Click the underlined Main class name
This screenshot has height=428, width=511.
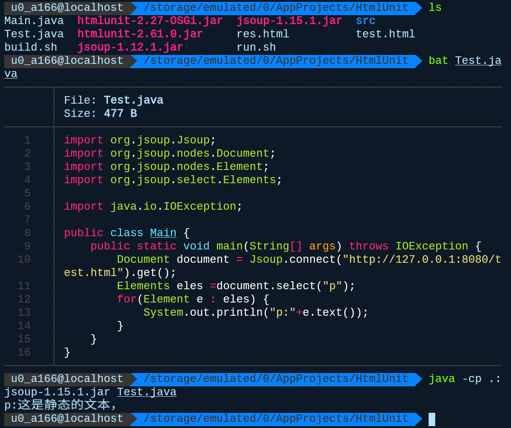(163, 233)
